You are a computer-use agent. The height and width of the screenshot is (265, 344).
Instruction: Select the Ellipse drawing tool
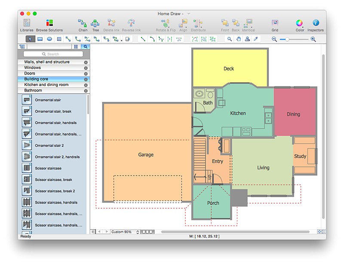click(48, 39)
